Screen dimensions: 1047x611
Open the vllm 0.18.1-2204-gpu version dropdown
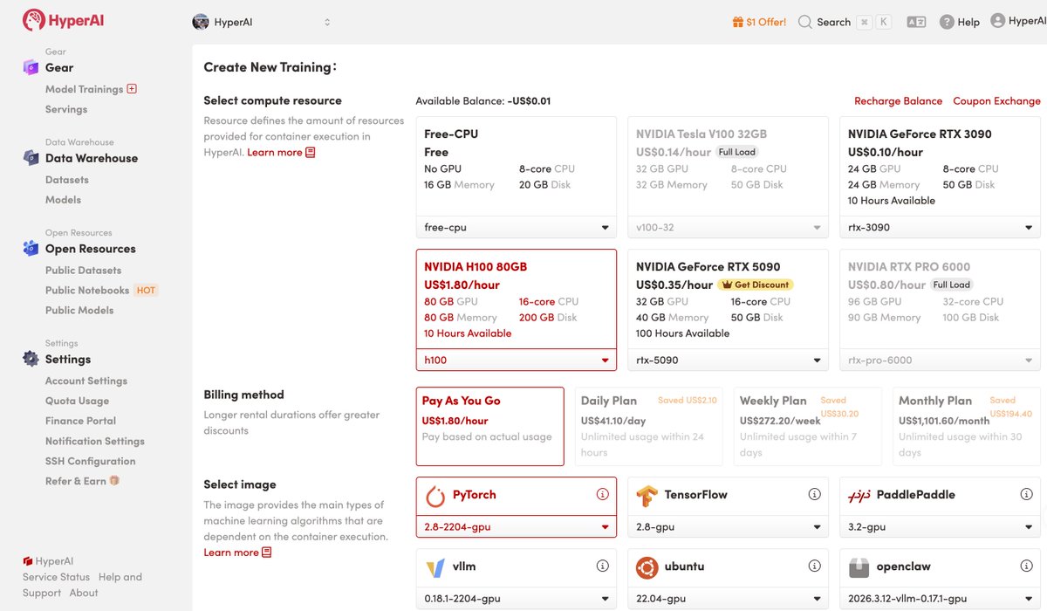517,599
